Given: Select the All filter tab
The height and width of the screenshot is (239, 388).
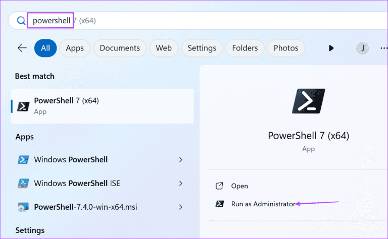Looking at the screenshot, I should pyautogui.click(x=45, y=48).
